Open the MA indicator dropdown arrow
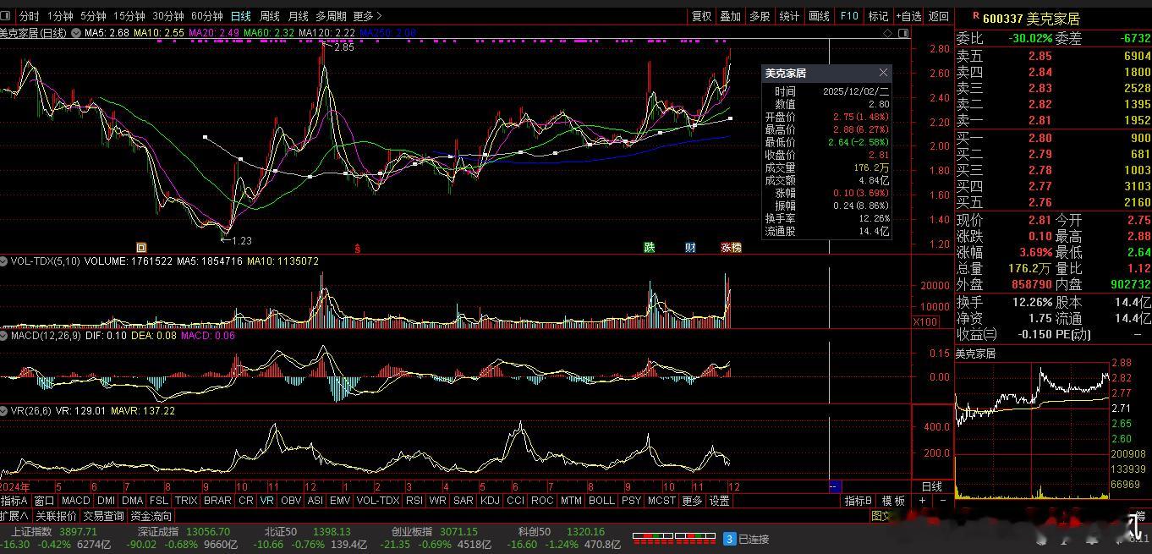This screenshot has height=554, width=1152. (x=76, y=33)
